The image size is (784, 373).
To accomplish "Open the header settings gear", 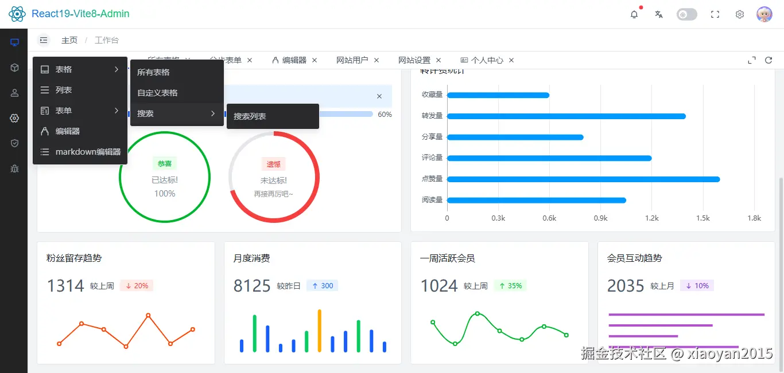I will (x=740, y=14).
